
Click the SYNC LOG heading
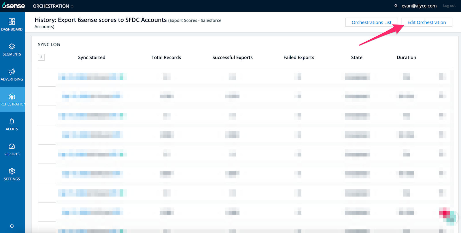pyautogui.click(x=49, y=45)
